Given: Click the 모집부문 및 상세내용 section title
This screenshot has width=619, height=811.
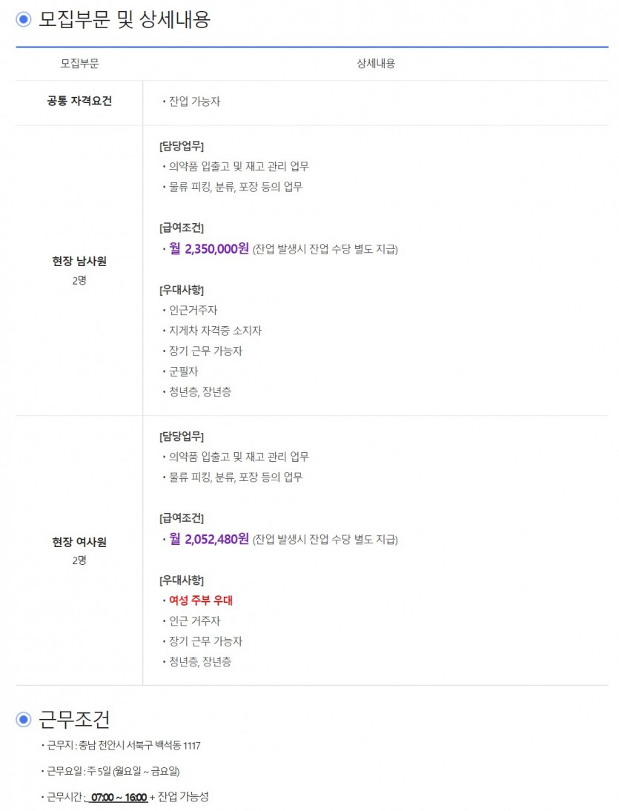Looking at the screenshot, I should pyautogui.click(x=125, y=20).
